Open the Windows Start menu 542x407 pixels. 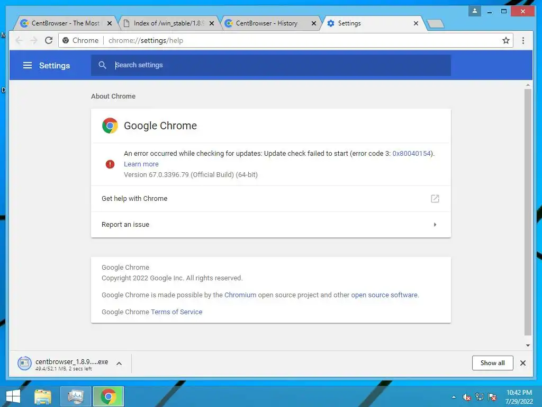click(13, 396)
